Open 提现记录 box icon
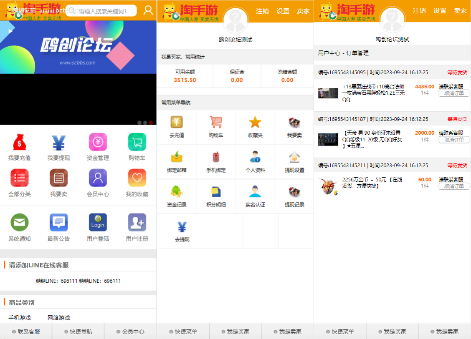The height and width of the screenshot is (339, 471). click(x=294, y=192)
